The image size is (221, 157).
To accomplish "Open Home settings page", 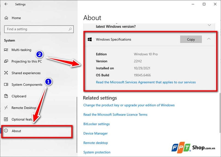I will click(x=16, y=18).
